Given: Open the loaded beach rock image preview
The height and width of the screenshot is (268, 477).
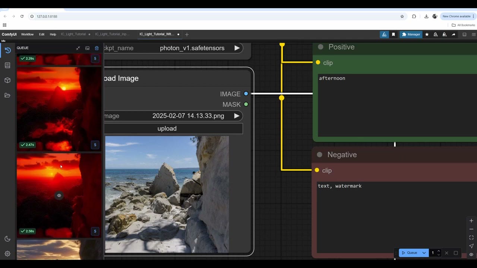Looking at the screenshot, I should 167,194.
